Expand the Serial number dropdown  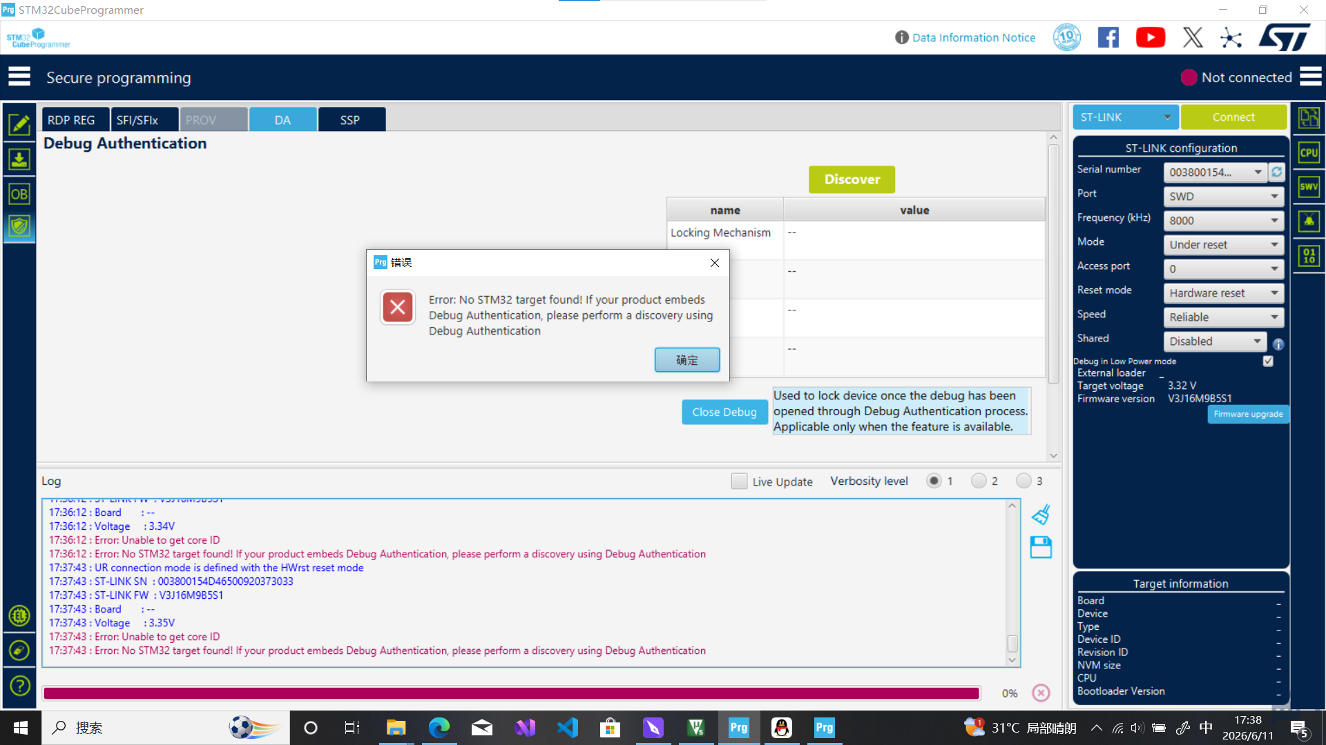(x=1215, y=172)
